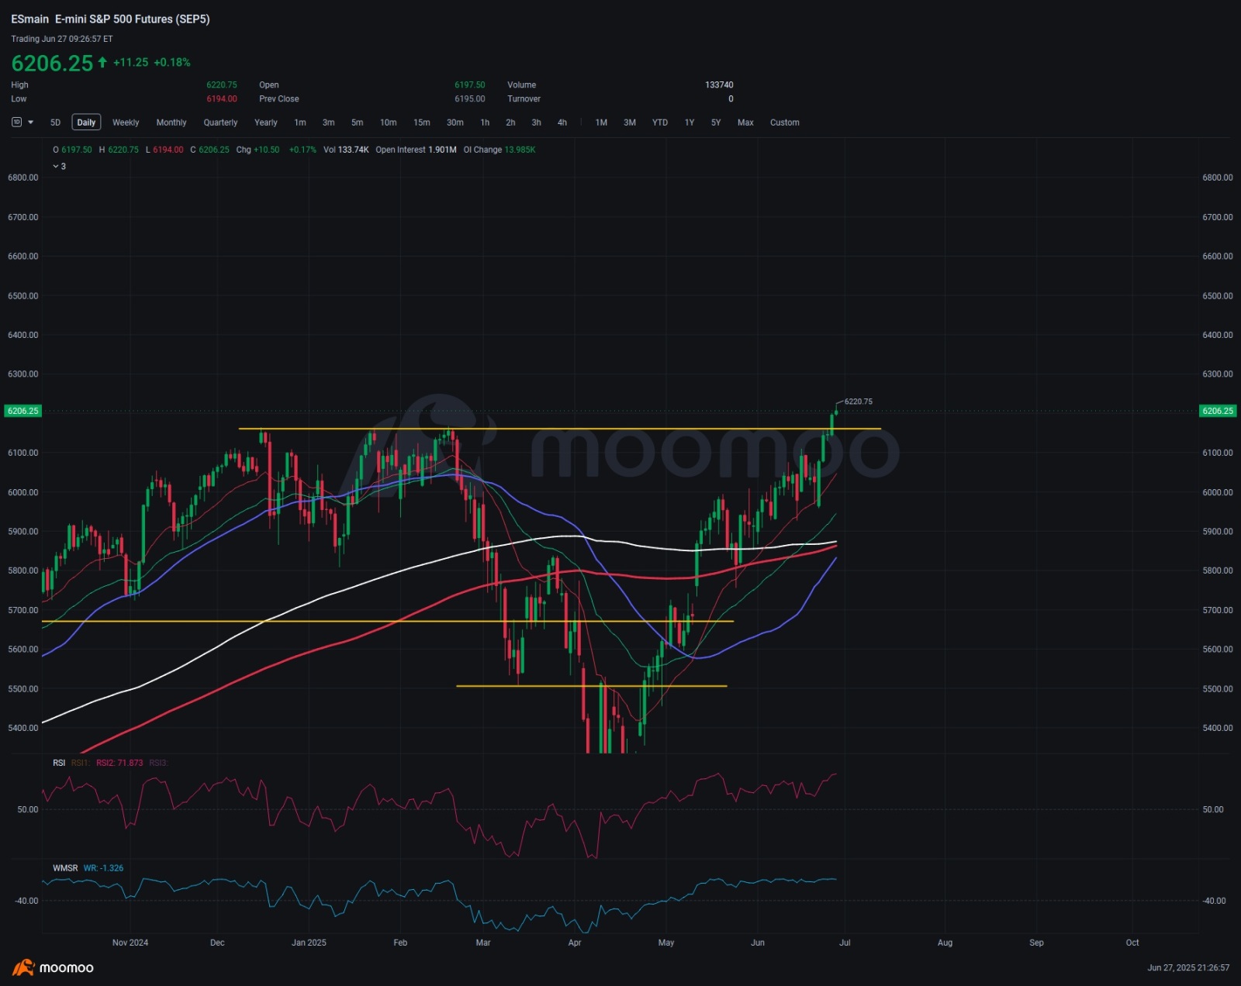Open the Custom range option

click(x=785, y=122)
